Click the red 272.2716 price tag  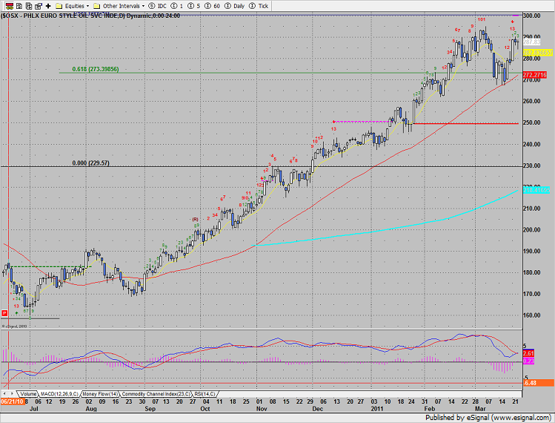click(x=535, y=75)
